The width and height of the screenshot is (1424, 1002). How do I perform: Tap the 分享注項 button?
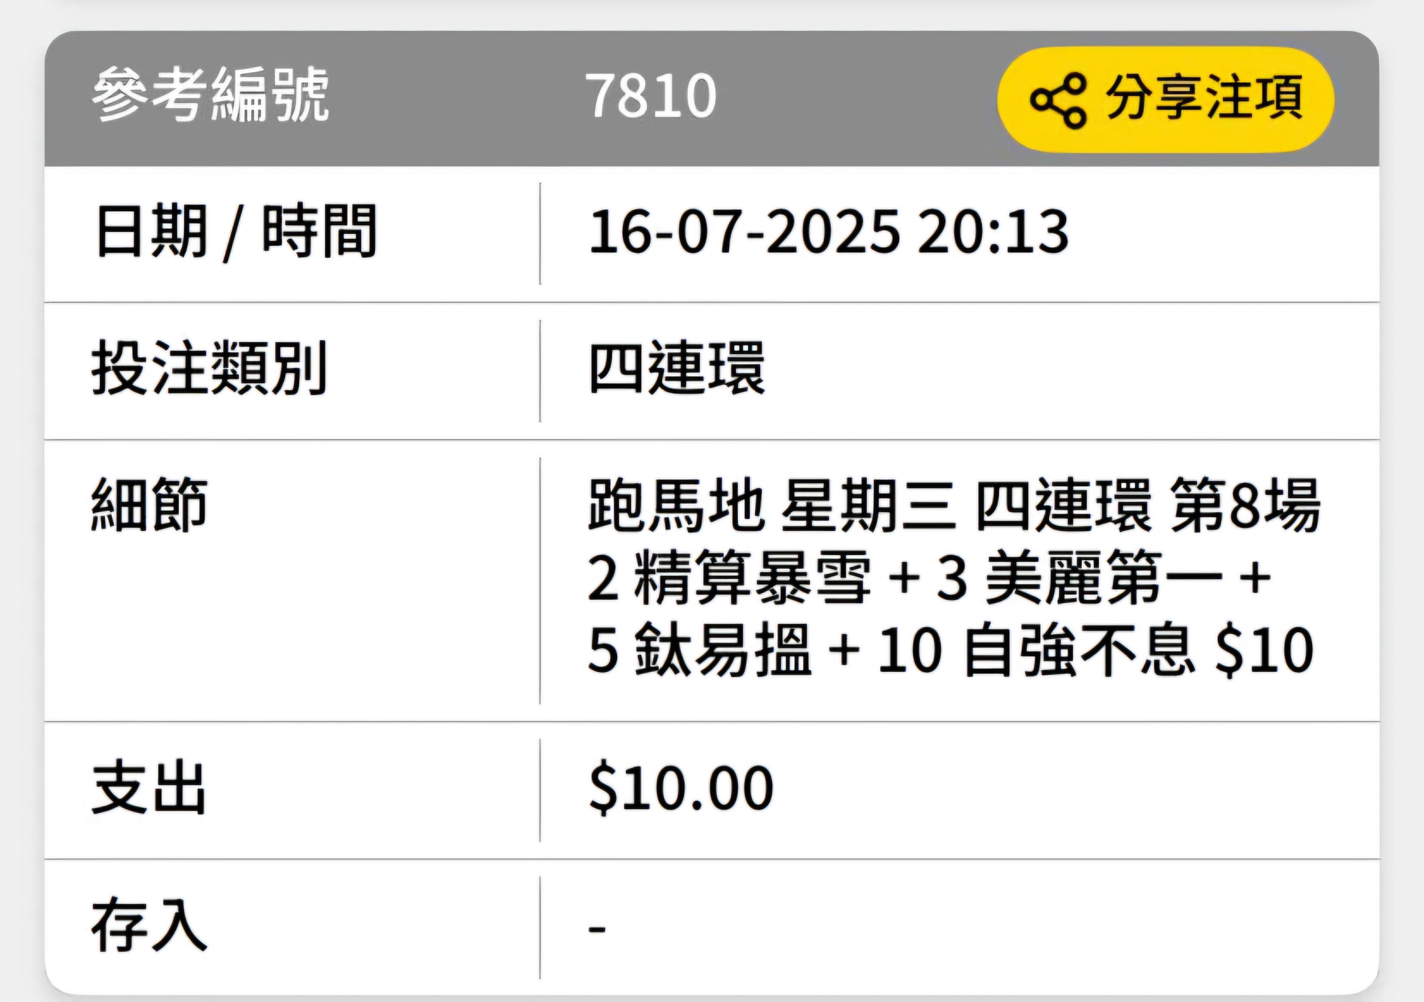click(1165, 99)
